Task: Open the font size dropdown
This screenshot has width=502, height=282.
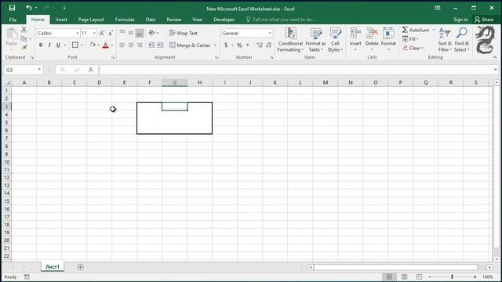Action: point(94,33)
